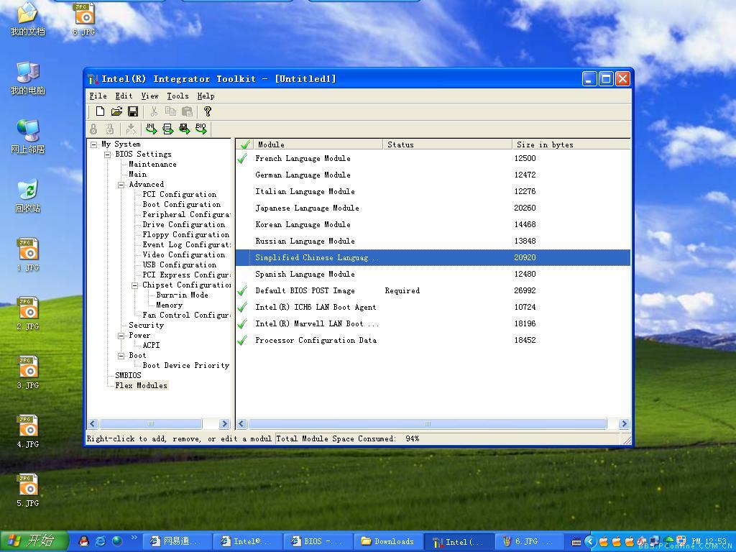Open the Edit menu

tap(124, 96)
